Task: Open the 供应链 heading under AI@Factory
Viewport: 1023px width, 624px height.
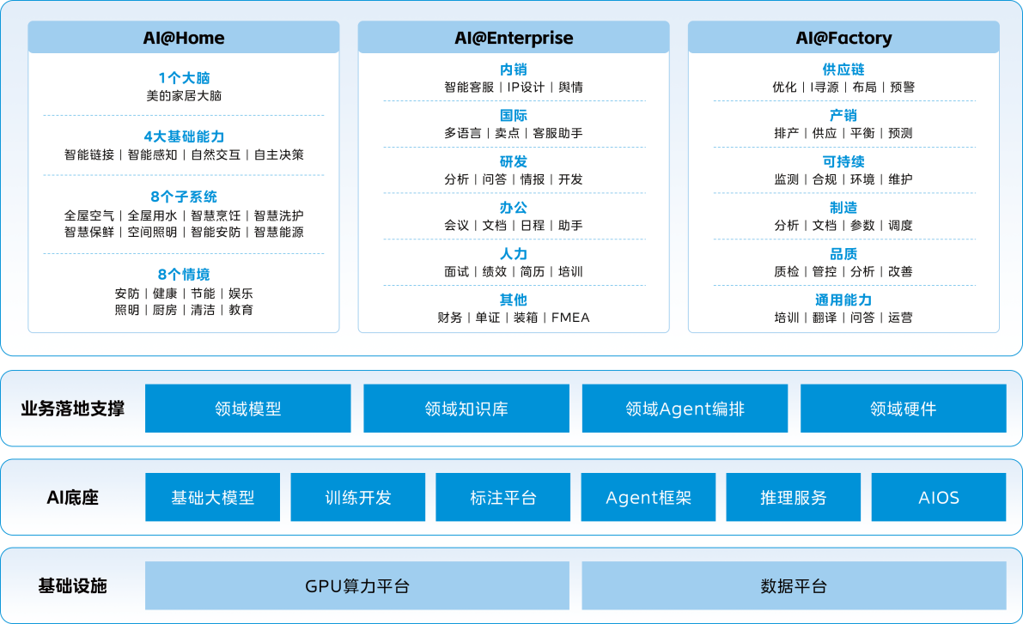Action: click(x=843, y=70)
